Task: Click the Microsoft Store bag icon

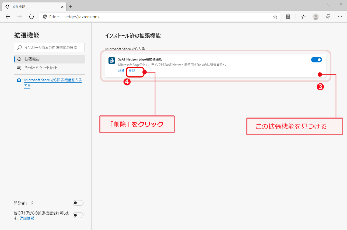Action: (x=19, y=80)
